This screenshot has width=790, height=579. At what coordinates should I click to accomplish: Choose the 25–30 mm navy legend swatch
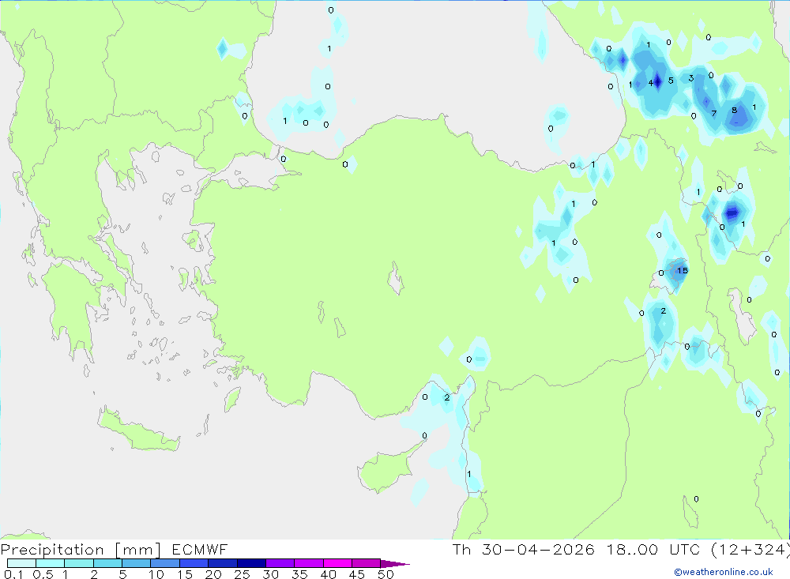(x=251, y=563)
